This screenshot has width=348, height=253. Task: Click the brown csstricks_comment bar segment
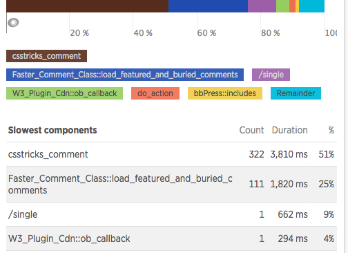pos(87,6)
